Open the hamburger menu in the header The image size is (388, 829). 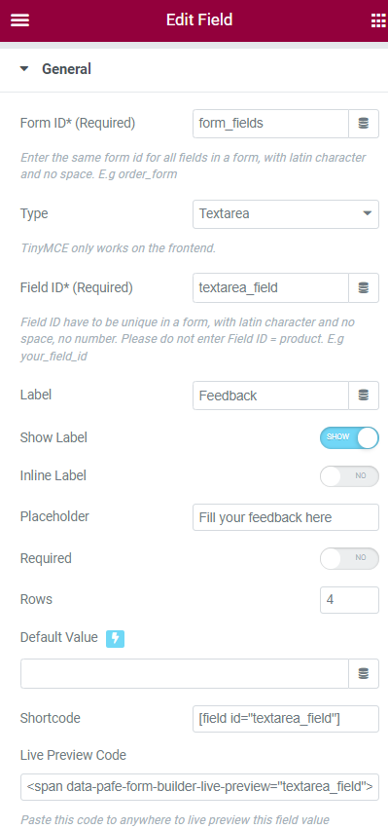[19, 20]
